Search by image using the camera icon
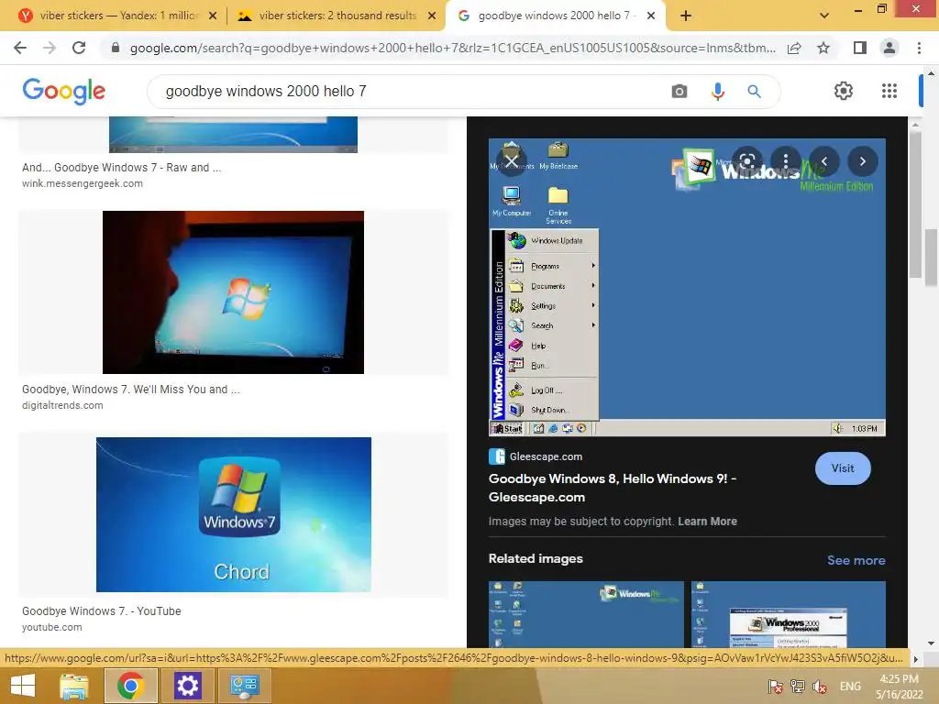939x704 pixels. (679, 91)
